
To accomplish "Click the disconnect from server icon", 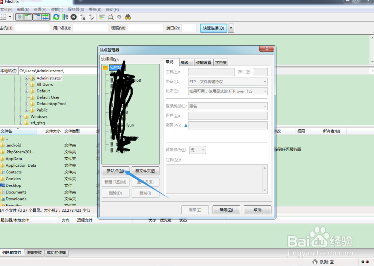I will pyautogui.click(x=83, y=17).
